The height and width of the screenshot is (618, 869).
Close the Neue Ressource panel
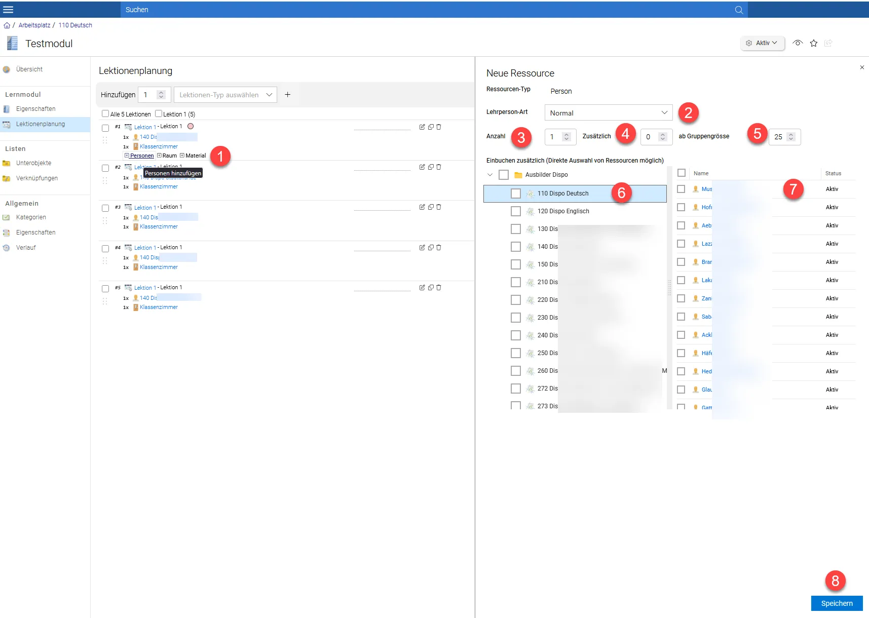coord(862,67)
